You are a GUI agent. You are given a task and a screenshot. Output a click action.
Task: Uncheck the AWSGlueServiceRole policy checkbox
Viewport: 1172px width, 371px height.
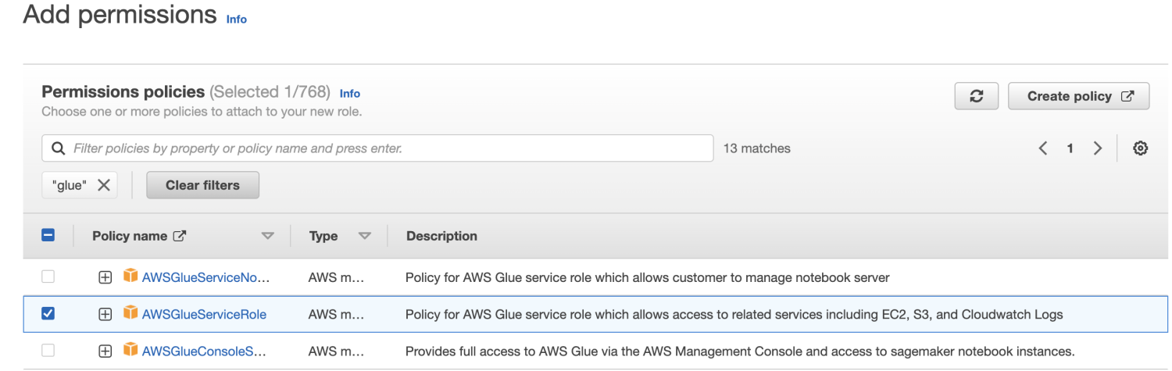click(48, 314)
